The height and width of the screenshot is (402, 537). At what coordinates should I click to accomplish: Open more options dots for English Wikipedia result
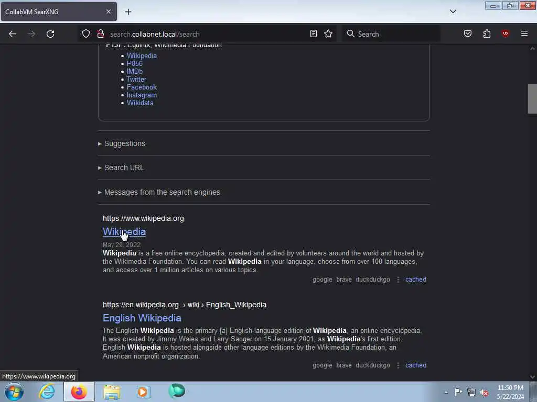pos(398,365)
